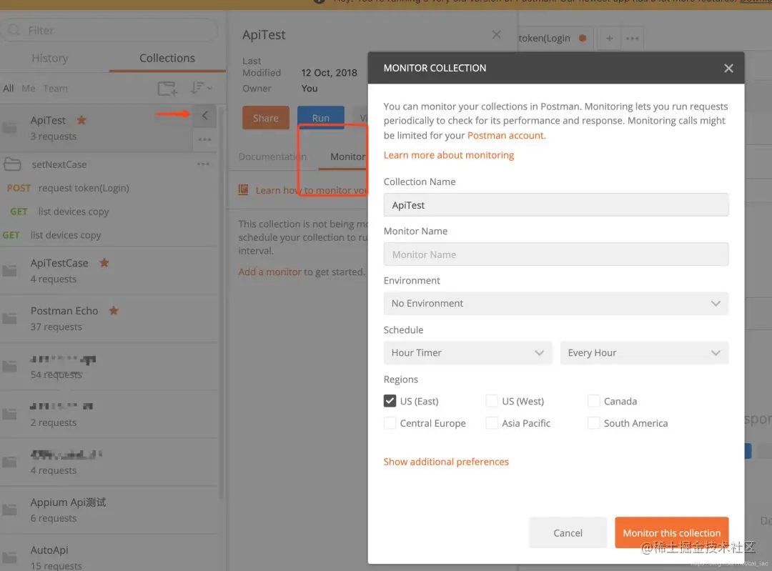Check the US (East) region checkbox
The image size is (772, 571).
point(390,401)
